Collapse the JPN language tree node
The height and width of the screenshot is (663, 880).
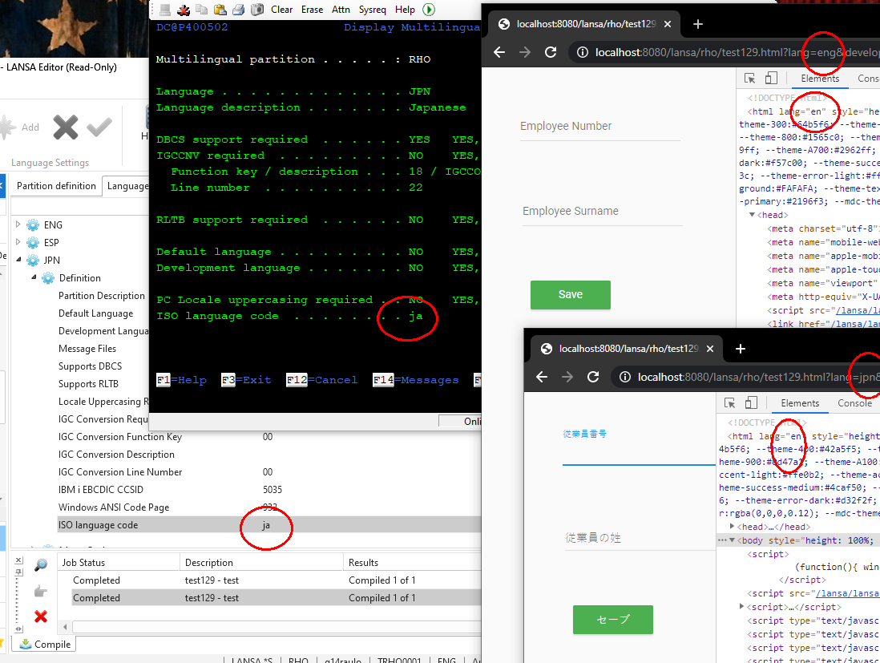coord(19,261)
